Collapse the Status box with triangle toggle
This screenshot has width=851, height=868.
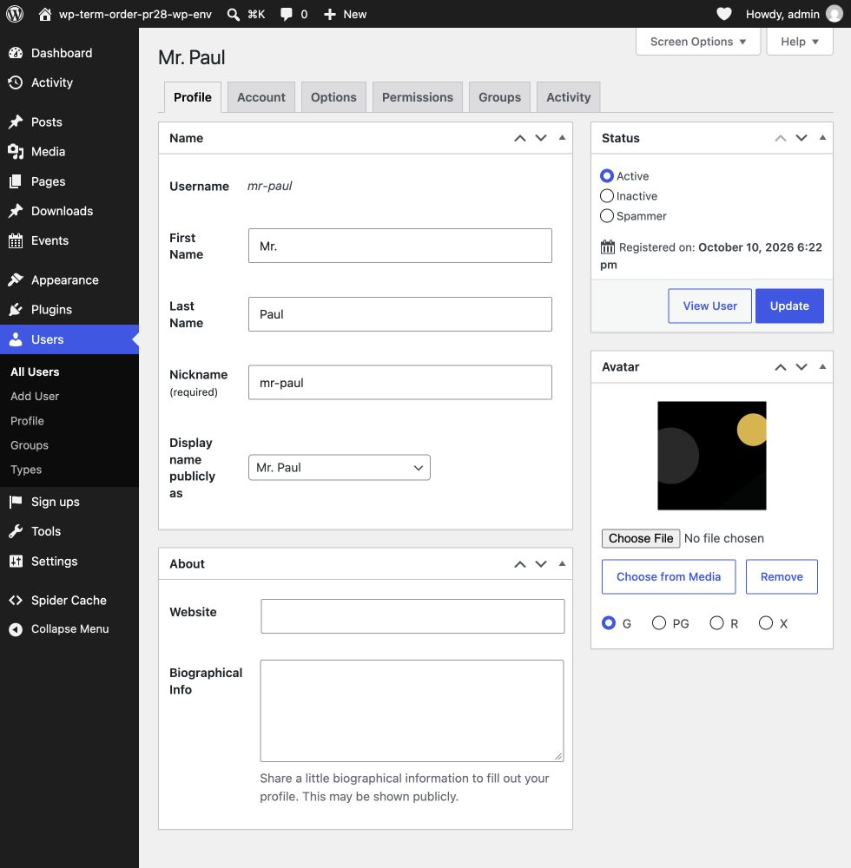coord(822,138)
